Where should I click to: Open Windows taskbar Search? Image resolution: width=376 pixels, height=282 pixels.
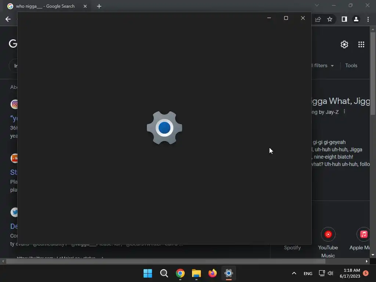coord(164,273)
